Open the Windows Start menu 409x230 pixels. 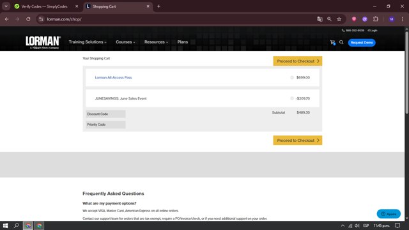pyautogui.click(x=6, y=226)
